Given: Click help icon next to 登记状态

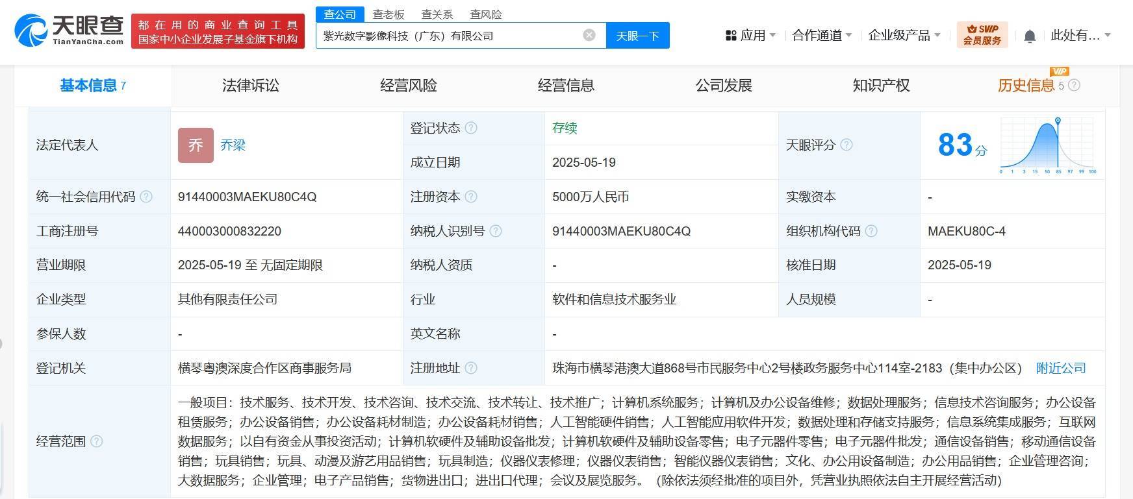Looking at the screenshot, I should tap(471, 128).
